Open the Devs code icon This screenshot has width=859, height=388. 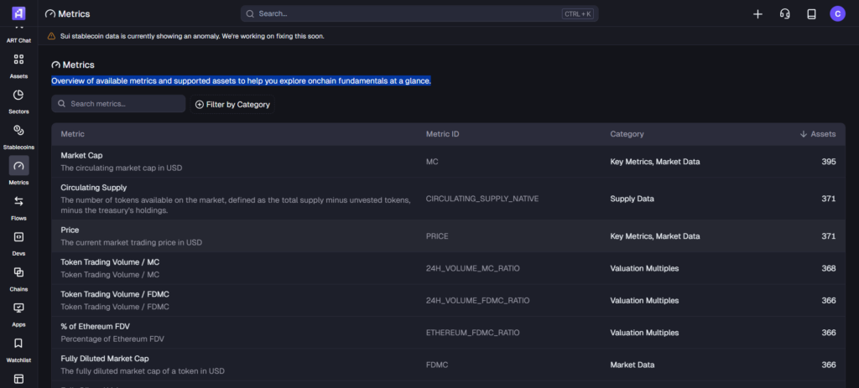coord(18,237)
